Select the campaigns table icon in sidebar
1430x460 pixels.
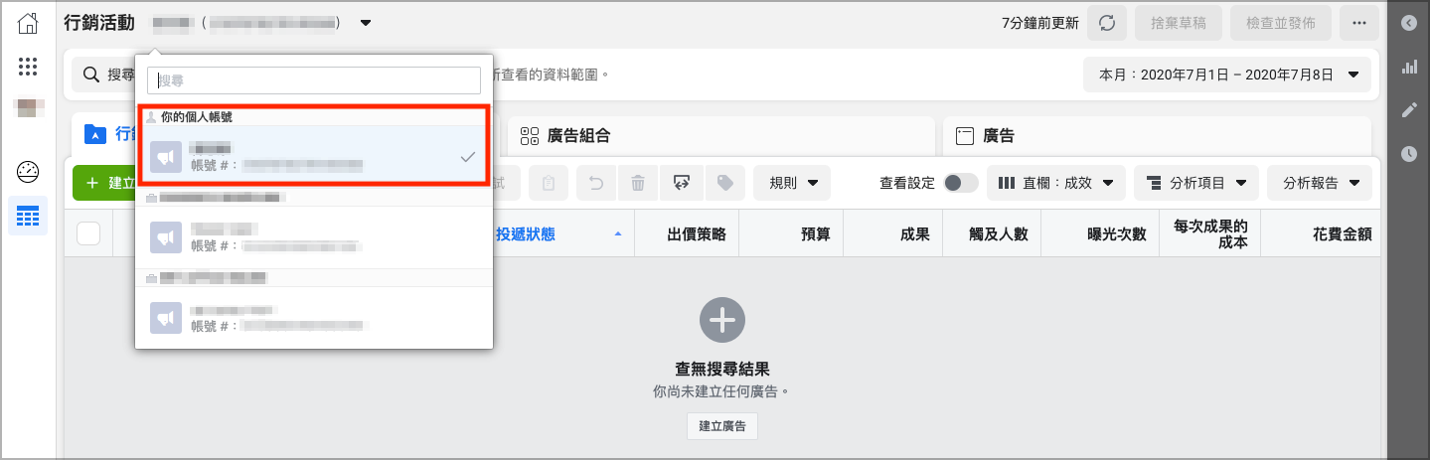pyautogui.click(x=28, y=216)
